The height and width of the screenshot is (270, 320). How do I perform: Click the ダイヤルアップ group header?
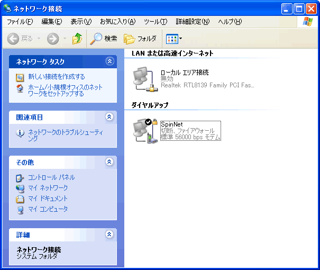[x=150, y=105]
